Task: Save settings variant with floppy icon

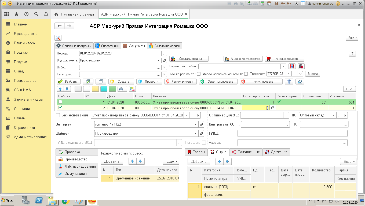Action: [x=292, y=66]
